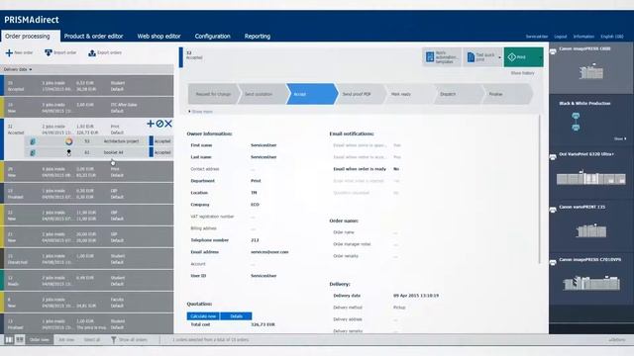Click the Dispatch workflow step
634x356 pixels.
[x=458, y=94]
